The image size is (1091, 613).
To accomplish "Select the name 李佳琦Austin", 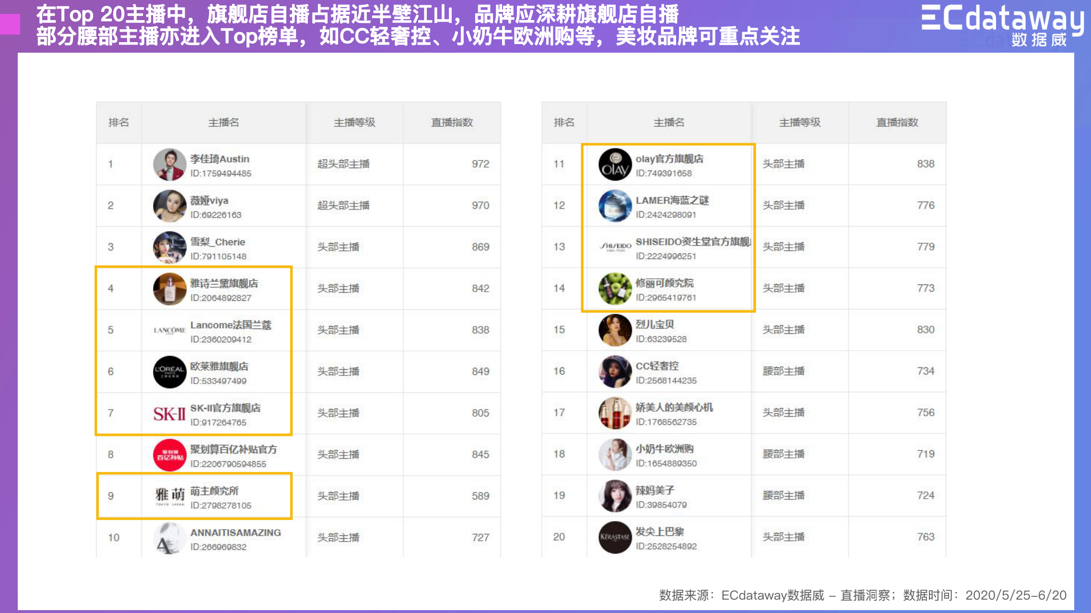I will 220,159.
